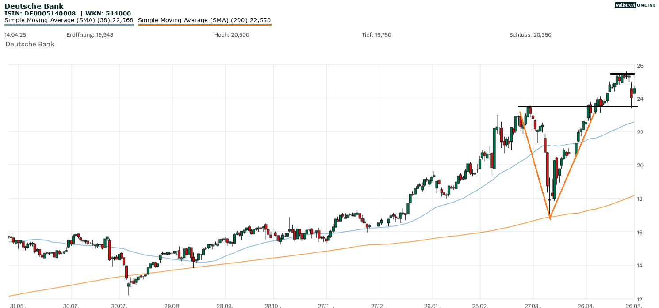
Task: Click the price axis label 18
Action: (640, 199)
